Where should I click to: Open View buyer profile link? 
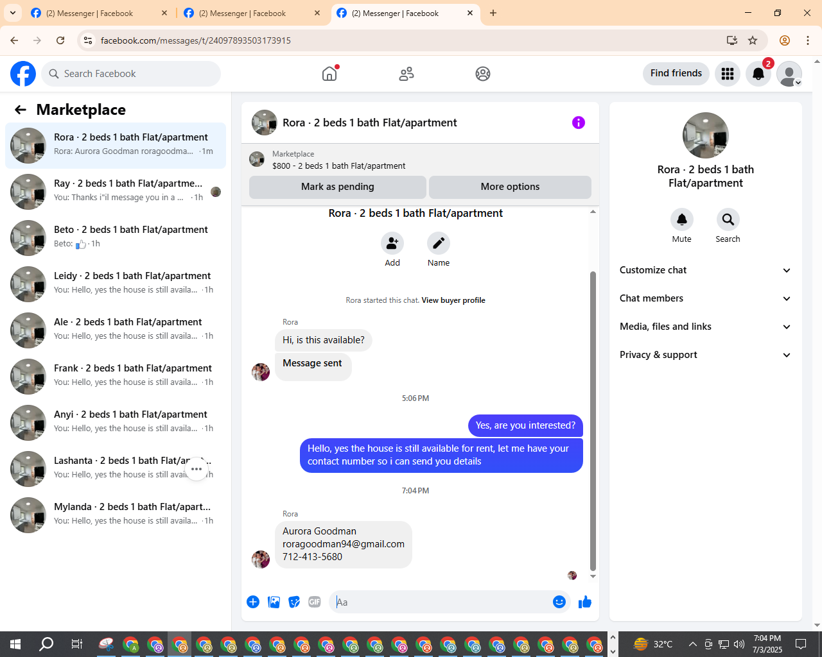click(453, 300)
